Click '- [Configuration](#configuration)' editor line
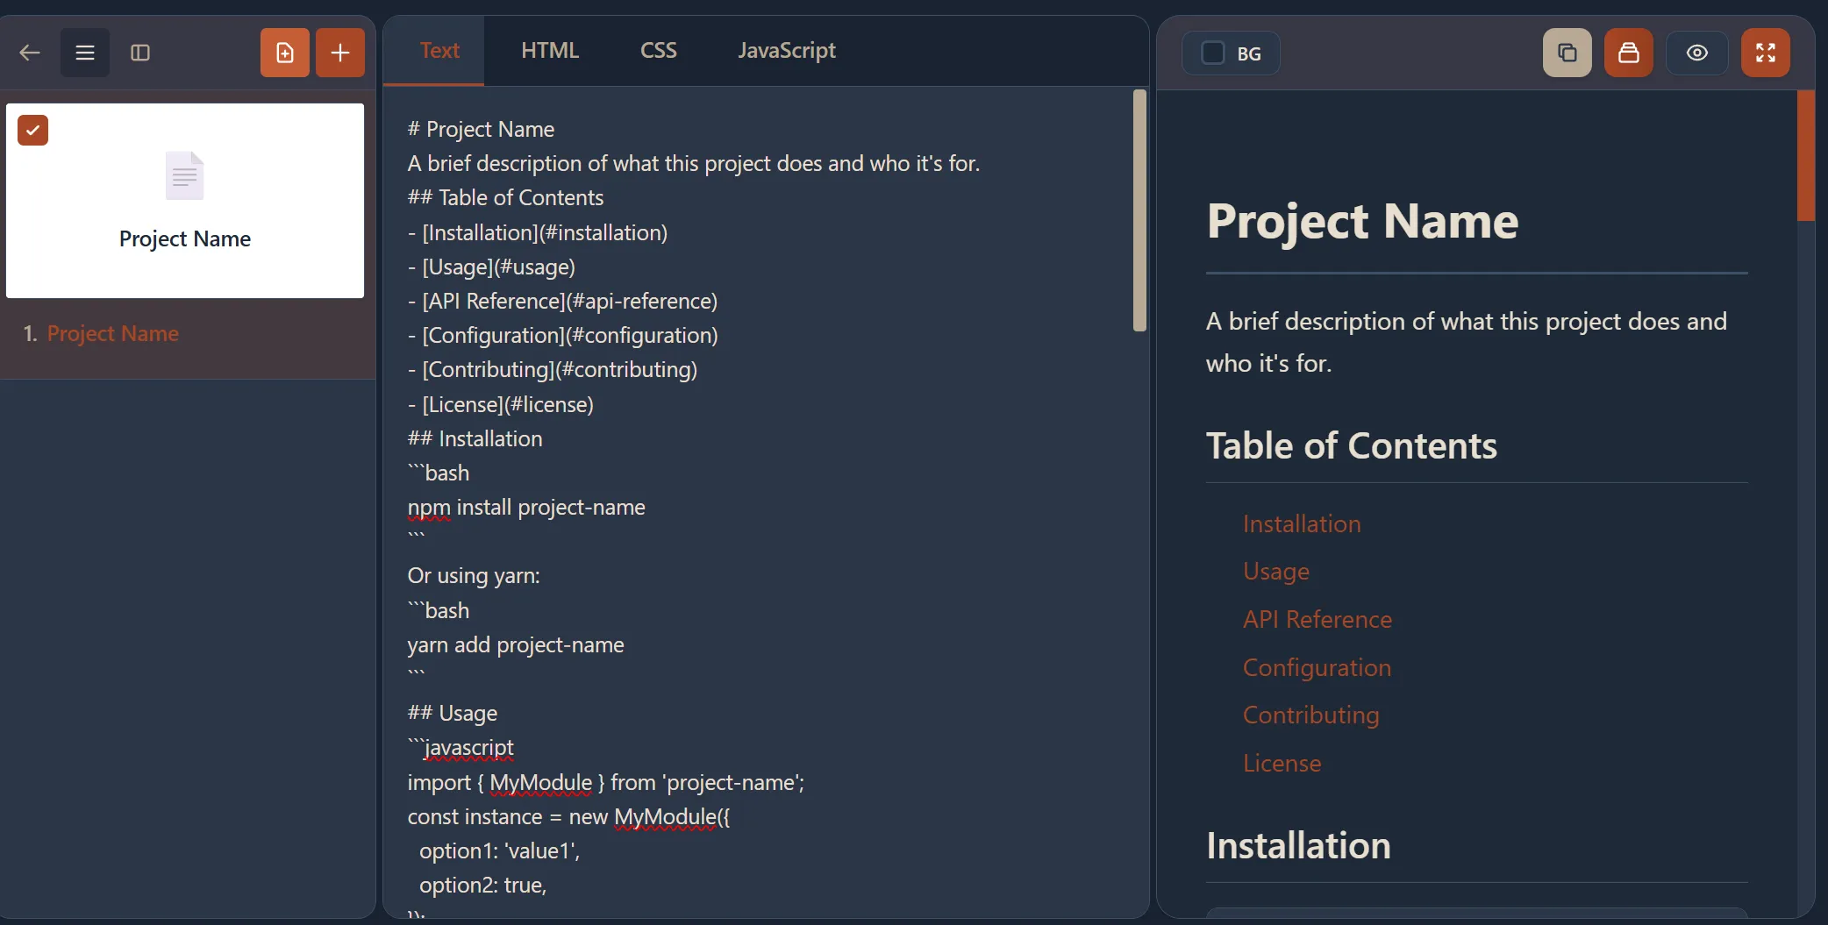 [562, 335]
